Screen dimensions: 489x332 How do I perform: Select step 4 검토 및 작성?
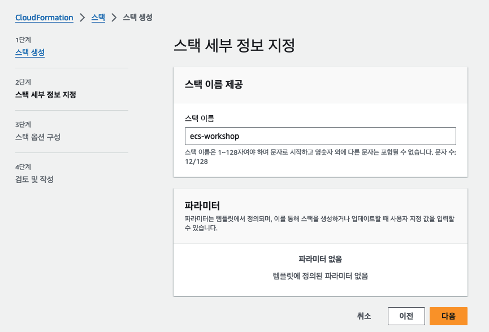[x=34, y=180]
